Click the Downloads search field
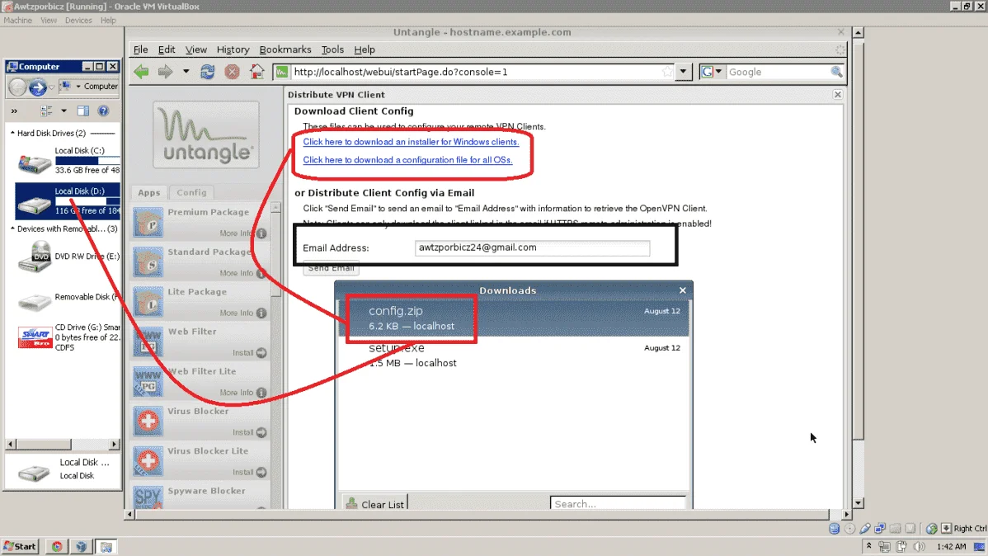 tap(618, 504)
